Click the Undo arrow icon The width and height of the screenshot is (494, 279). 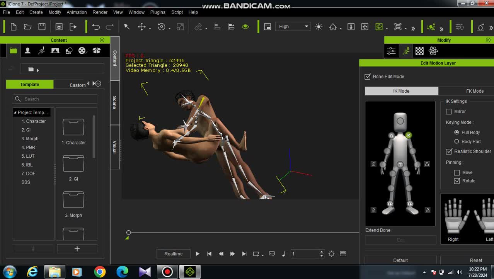96,27
